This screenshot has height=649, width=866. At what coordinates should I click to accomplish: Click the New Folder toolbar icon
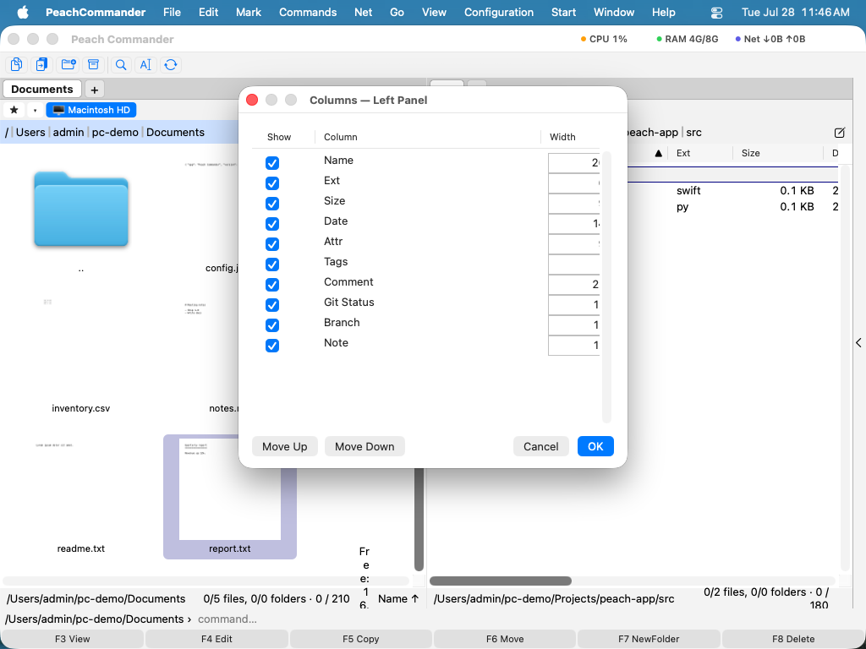pos(69,64)
